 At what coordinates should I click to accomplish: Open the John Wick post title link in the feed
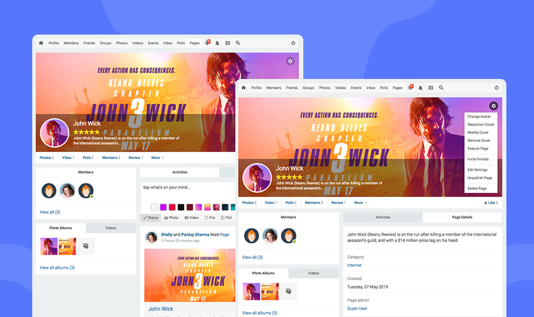click(161, 309)
